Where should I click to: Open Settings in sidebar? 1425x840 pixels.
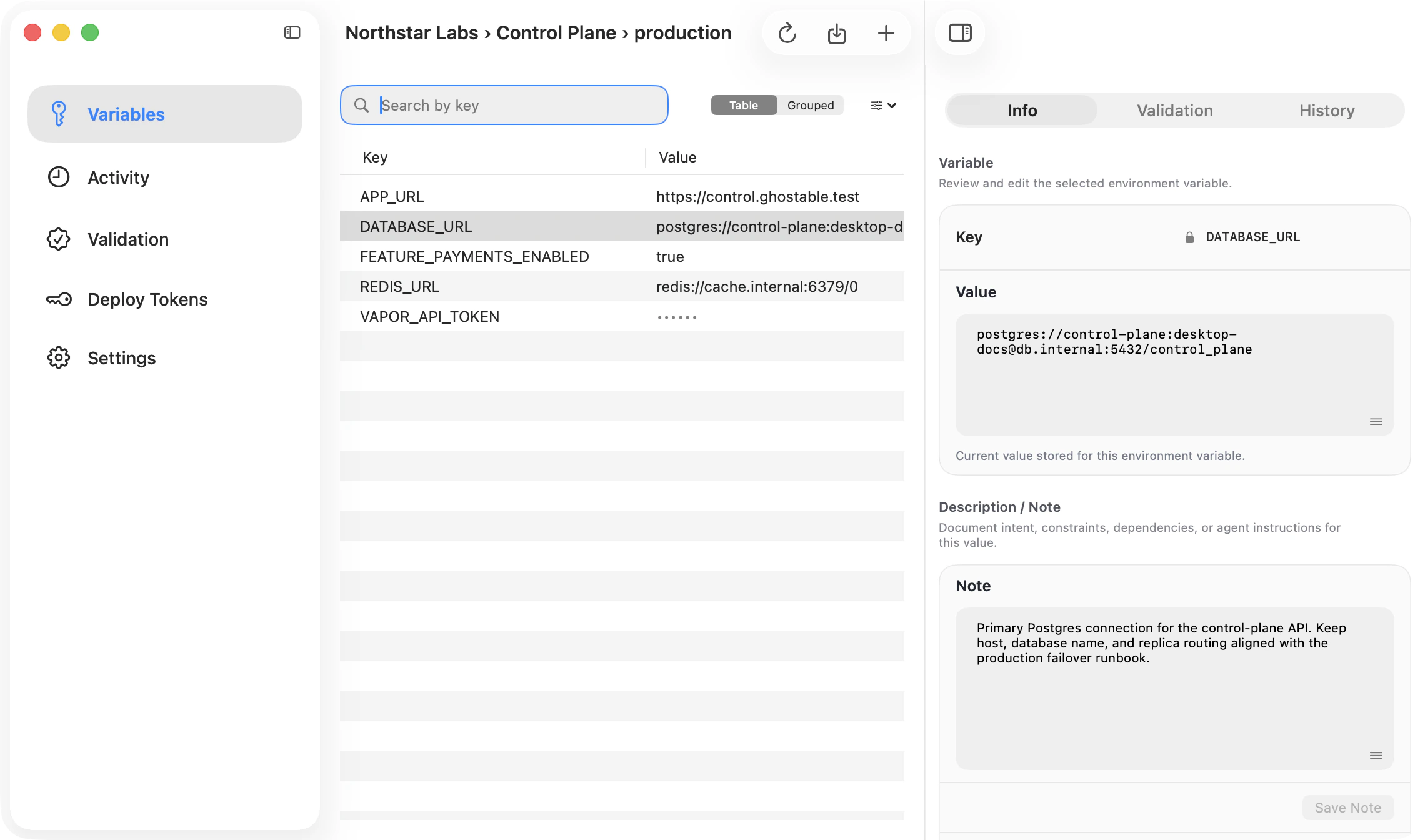[121, 358]
